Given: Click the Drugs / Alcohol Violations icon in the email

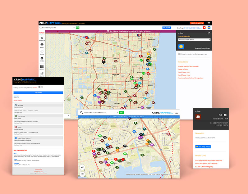Looking at the screenshot, I should coord(16,138).
